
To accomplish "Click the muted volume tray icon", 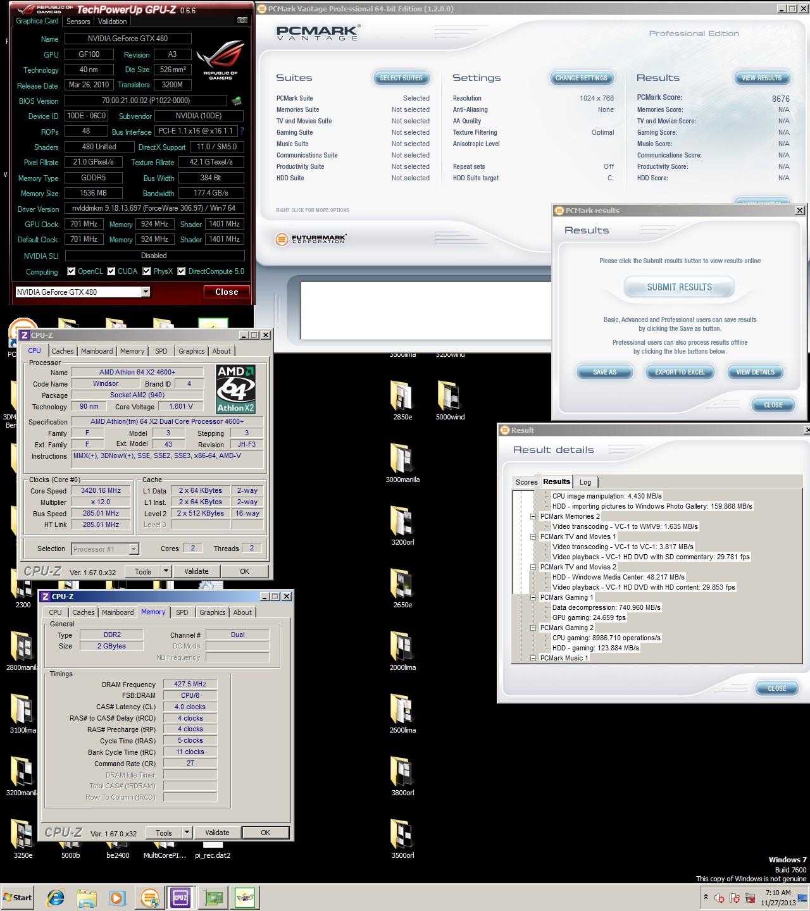I will (719, 898).
